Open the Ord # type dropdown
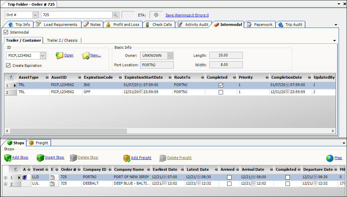This screenshot has height=197, width=347. (x=35, y=15)
